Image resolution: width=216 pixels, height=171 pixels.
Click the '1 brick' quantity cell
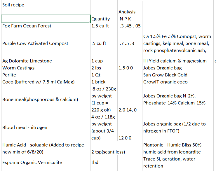[x=104, y=82]
